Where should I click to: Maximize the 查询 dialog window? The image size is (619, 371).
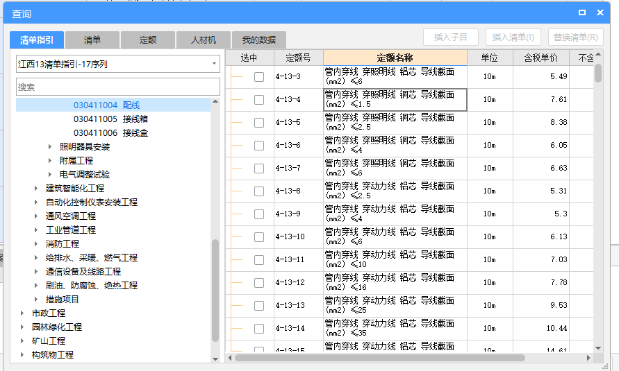tap(582, 12)
